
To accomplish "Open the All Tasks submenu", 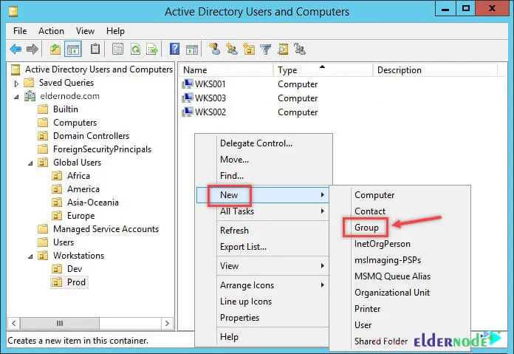I will [263, 211].
